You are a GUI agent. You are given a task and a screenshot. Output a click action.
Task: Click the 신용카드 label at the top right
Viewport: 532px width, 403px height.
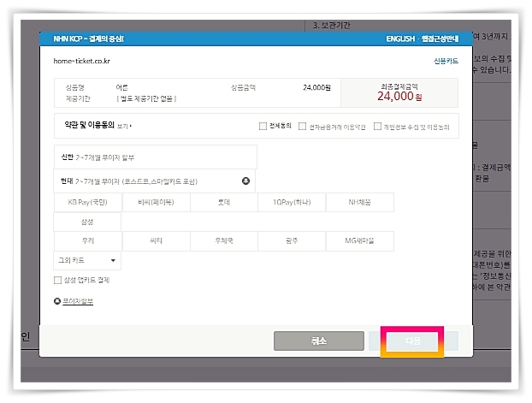pyautogui.click(x=446, y=61)
